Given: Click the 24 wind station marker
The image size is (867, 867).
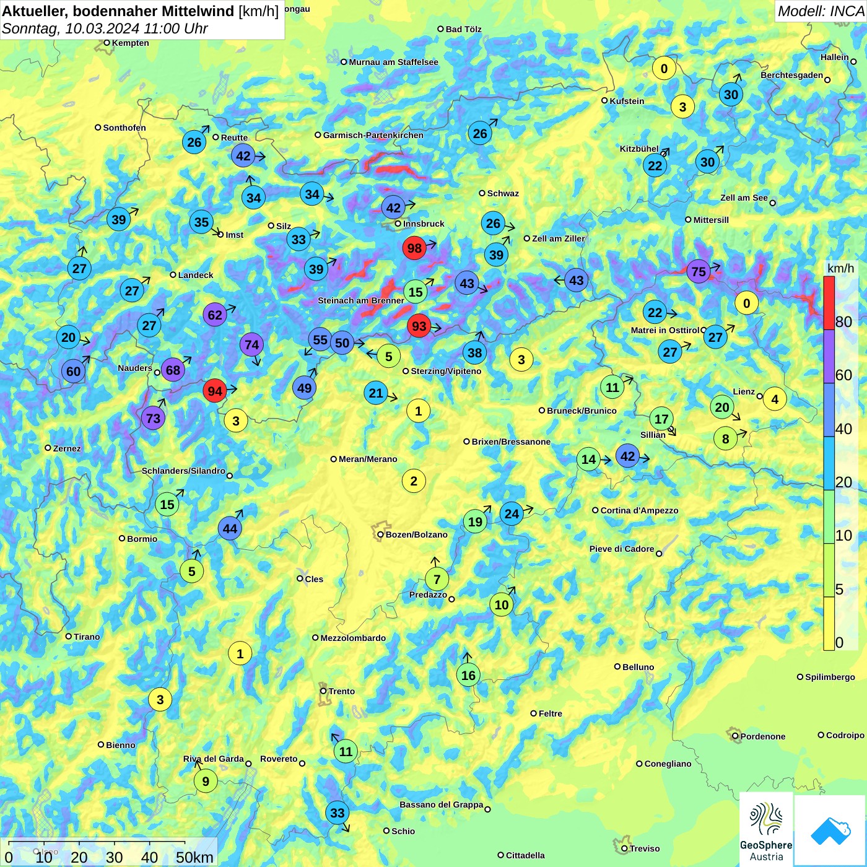Looking at the screenshot, I should click(512, 513).
